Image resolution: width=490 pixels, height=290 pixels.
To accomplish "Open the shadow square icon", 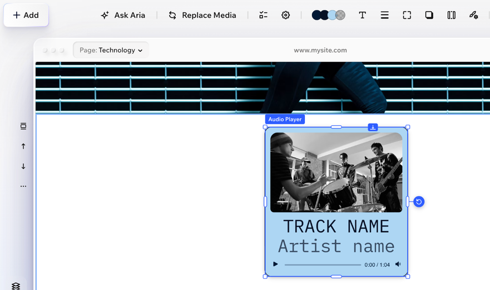I will tap(429, 15).
